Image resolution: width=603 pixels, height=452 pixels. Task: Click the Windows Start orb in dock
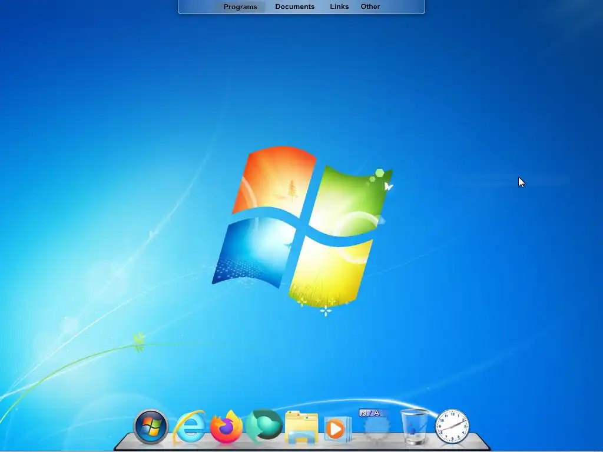click(x=151, y=427)
